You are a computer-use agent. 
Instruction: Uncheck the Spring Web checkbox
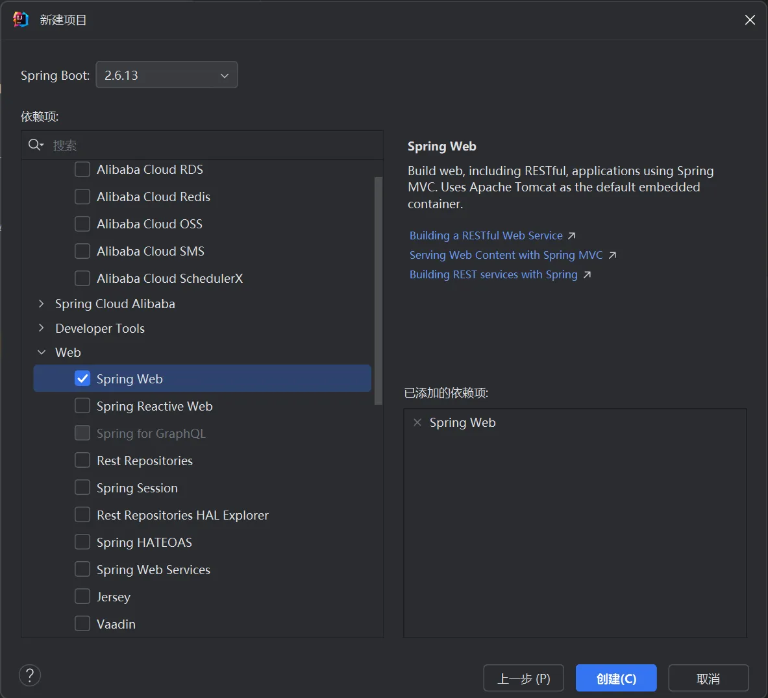point(82,379)
